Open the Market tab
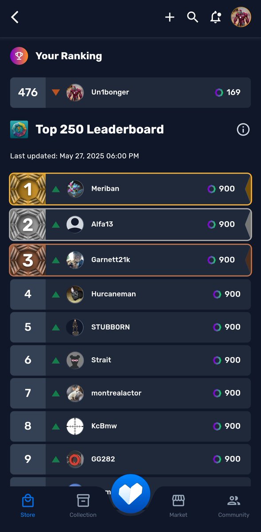The width and height of the screenshot is (261, 532). 178,506
